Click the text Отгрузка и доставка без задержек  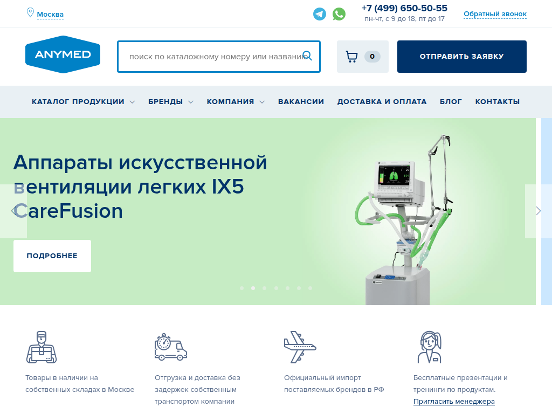(x=197, y=390)
